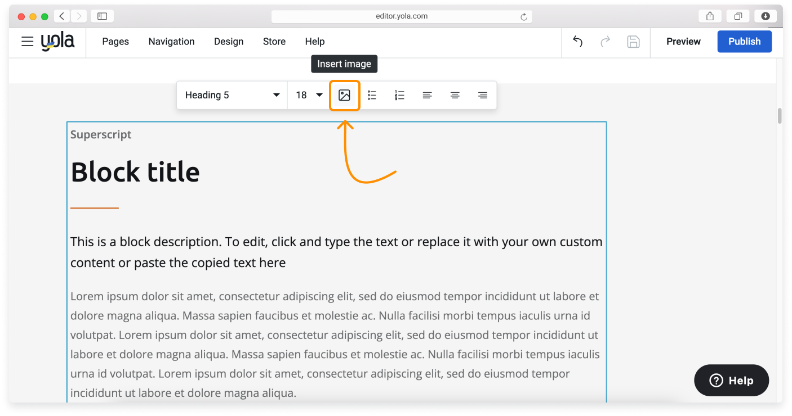This screenshot has width=792, height=416.
Task: Reload the page in browser
Action: click(524, 17)
